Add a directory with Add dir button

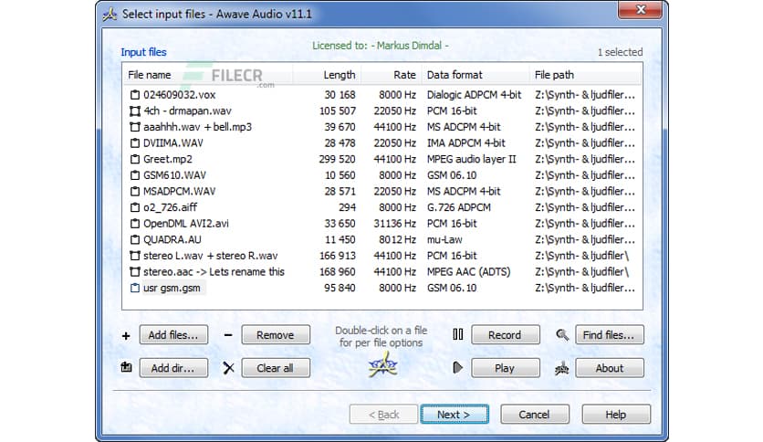[x=173, y=368]
